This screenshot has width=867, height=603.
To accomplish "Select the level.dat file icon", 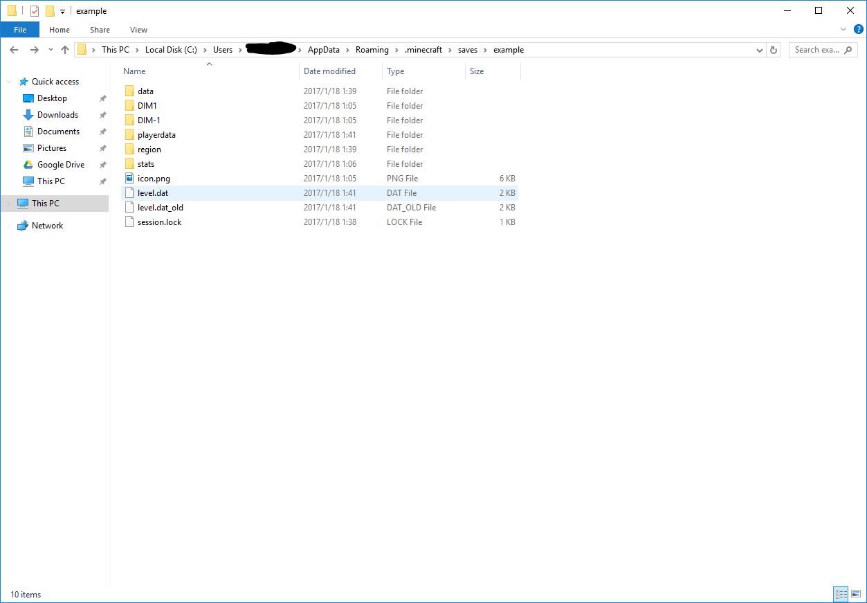I will pos(129,193).
